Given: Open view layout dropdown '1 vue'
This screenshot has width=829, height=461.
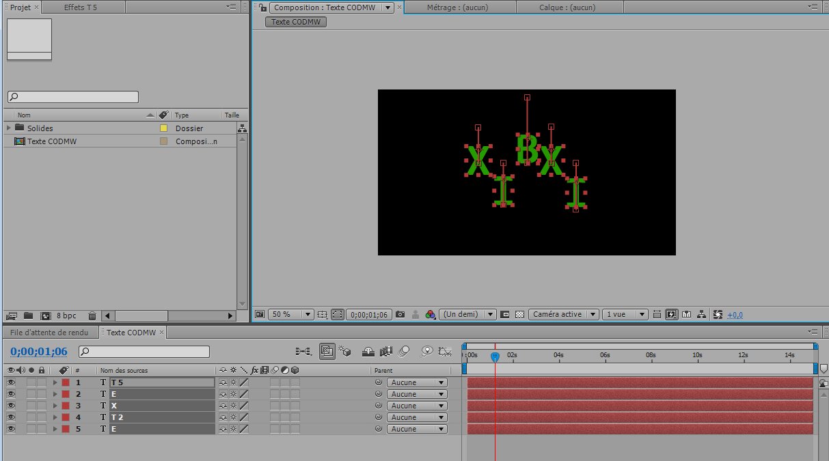Looking at the screenshot, I should (625, 314).
